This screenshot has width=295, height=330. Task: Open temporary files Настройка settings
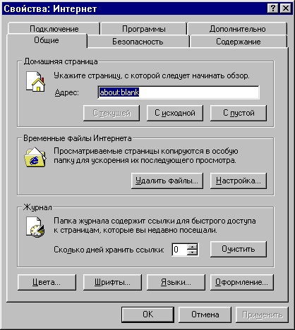239,181
